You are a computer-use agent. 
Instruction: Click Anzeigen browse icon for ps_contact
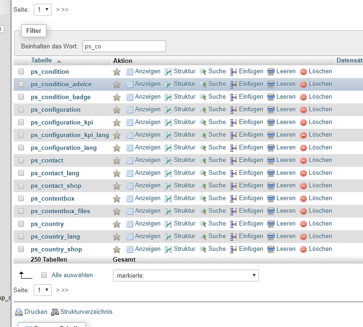pyautogui.click(x=129, y=161)
